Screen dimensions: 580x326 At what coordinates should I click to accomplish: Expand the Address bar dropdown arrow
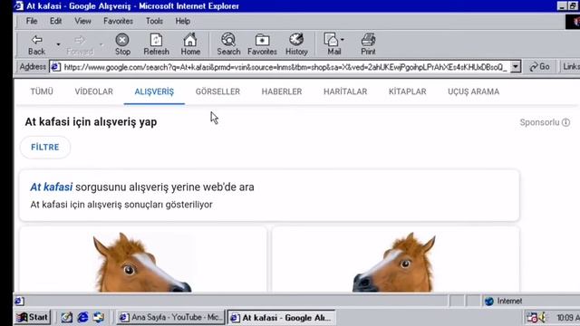(x=516, y=67)
